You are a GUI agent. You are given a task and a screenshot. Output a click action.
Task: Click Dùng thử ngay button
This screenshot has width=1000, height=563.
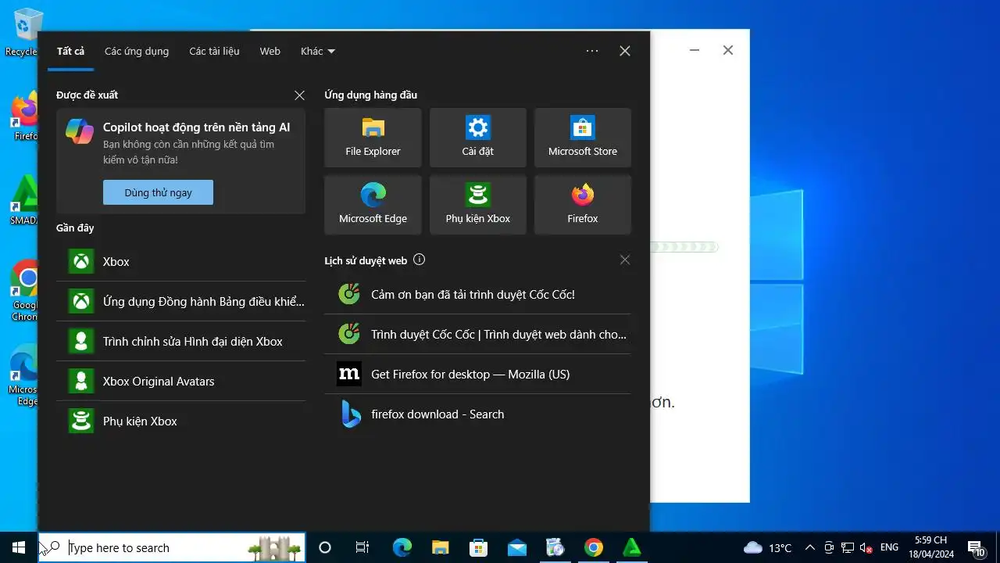[158, 192]
